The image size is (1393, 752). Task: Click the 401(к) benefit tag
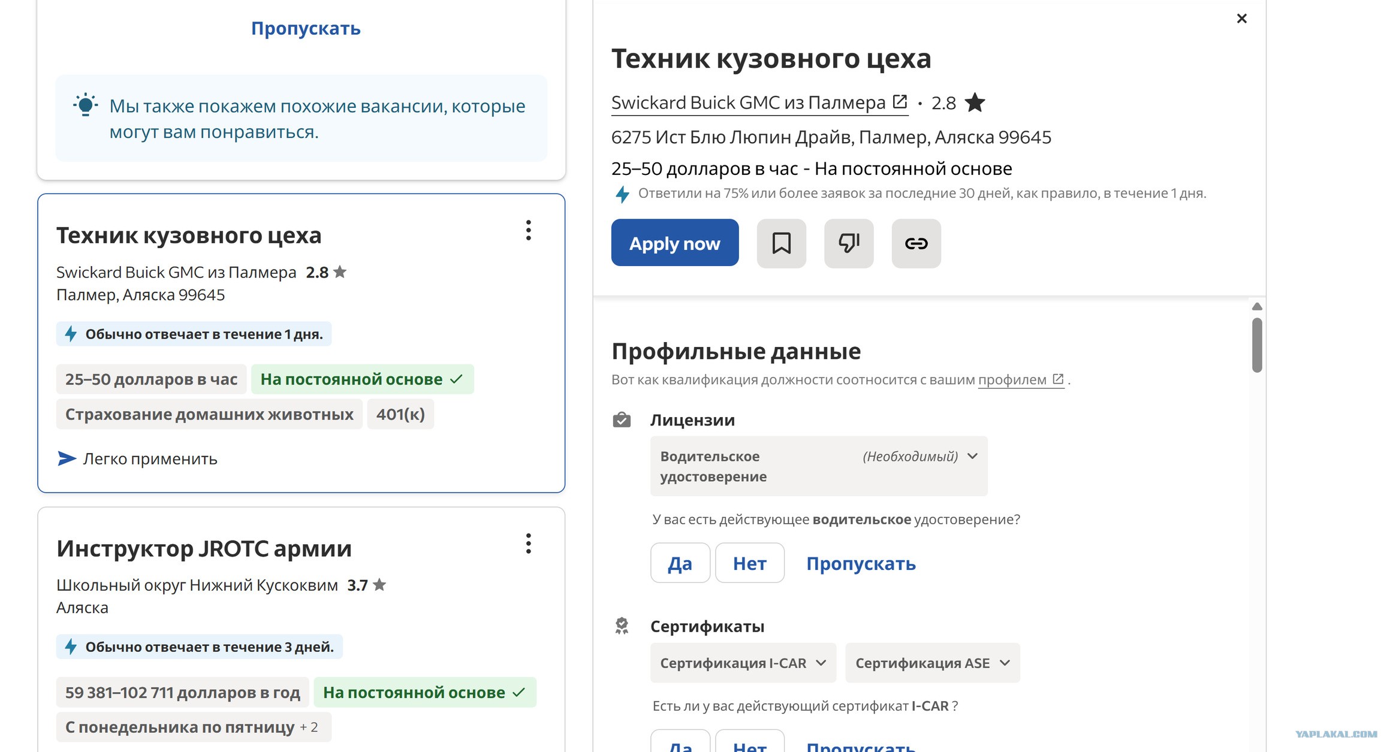(400, 414)
